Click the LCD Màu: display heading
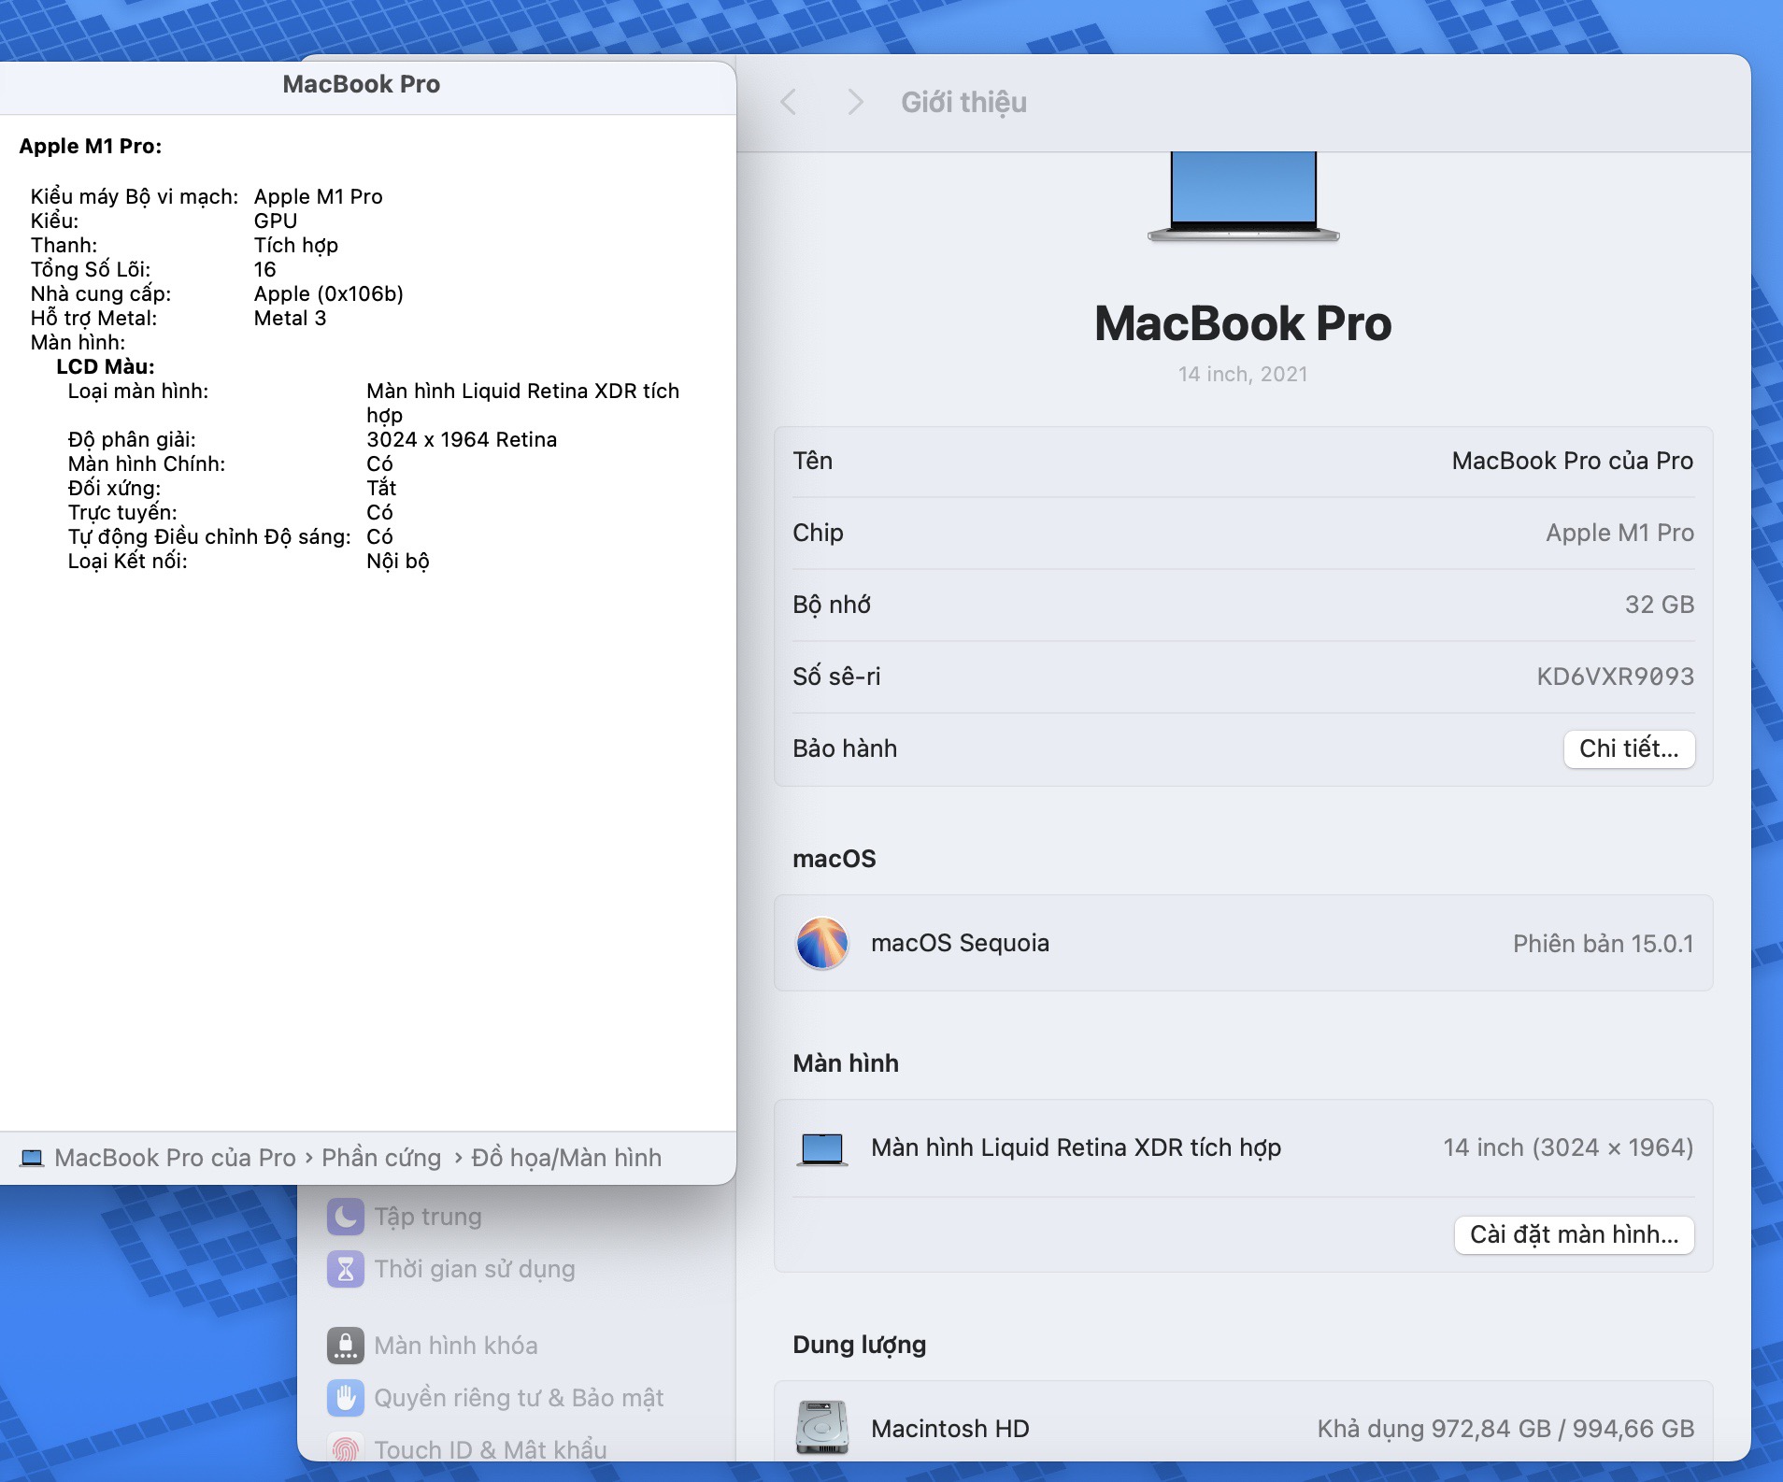This screenshot has height=1482, width=1783. 106,366
